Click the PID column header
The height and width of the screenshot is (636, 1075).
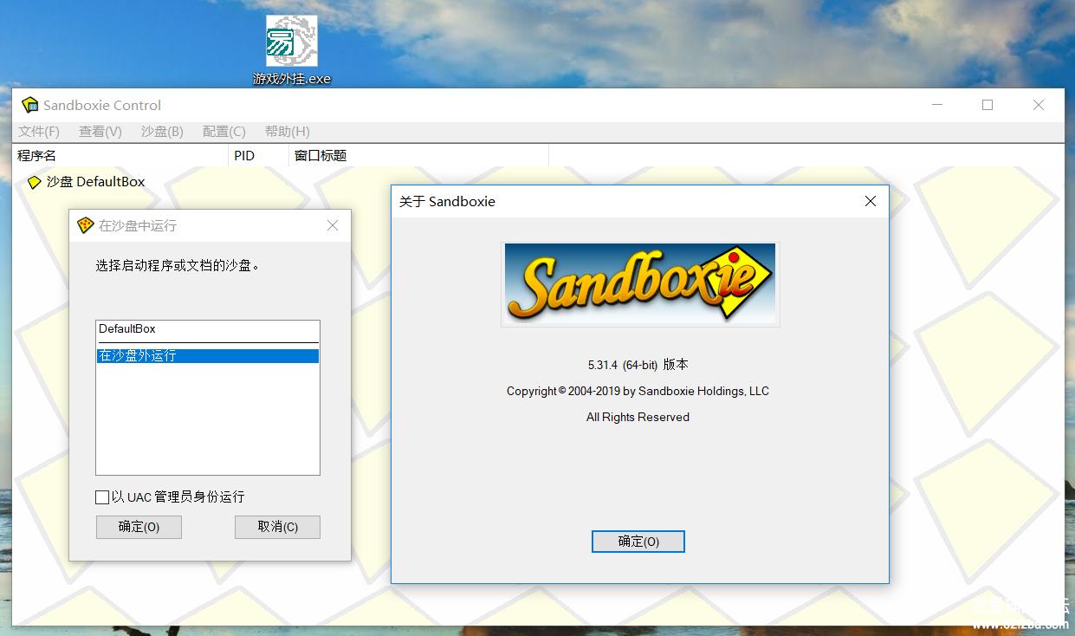[x=259, y=156]
